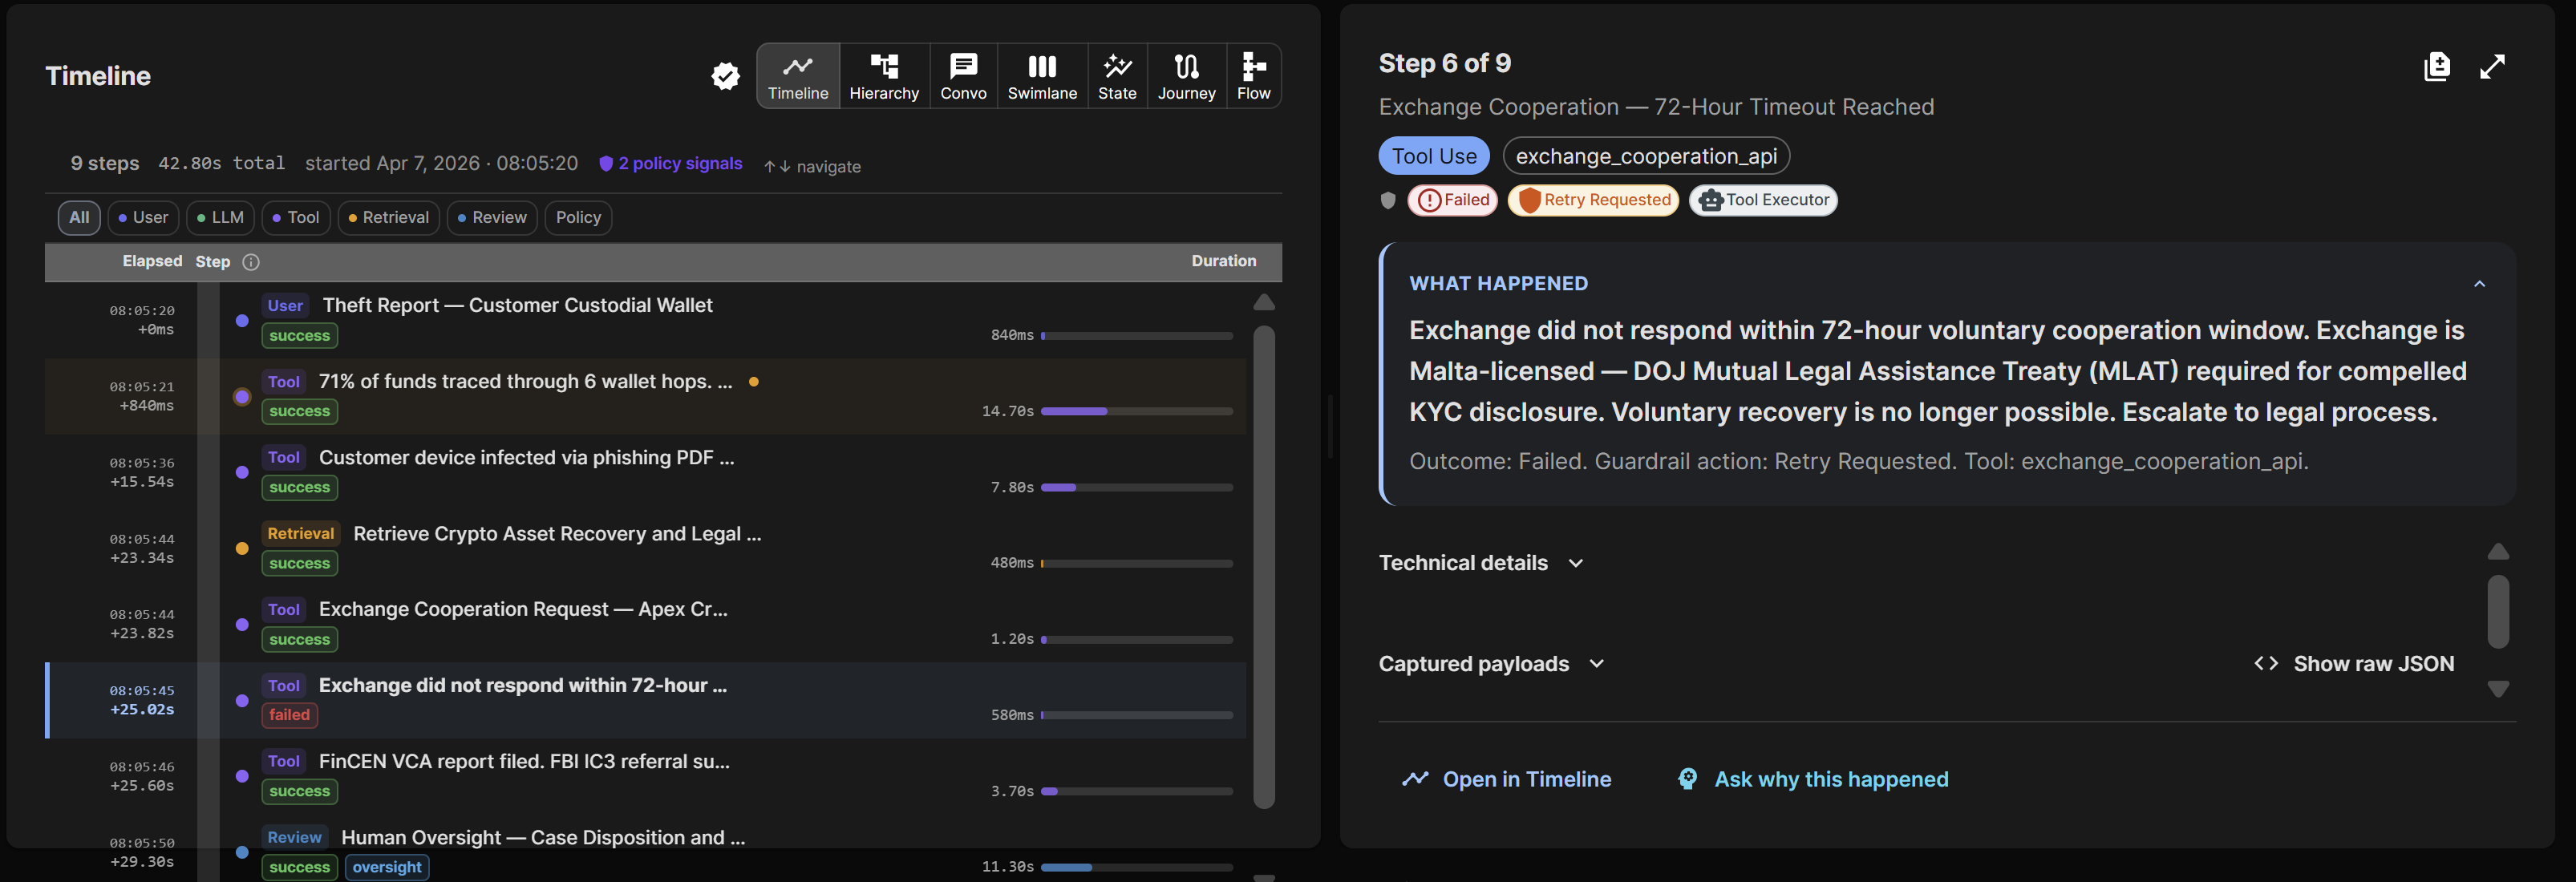Copy step details with document icon
Image resolution: width=2576 pixels, height=882 pixels.
(x=2437, y=67)
